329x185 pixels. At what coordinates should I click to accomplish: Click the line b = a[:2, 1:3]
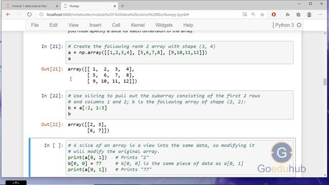(x=87, y=108)
